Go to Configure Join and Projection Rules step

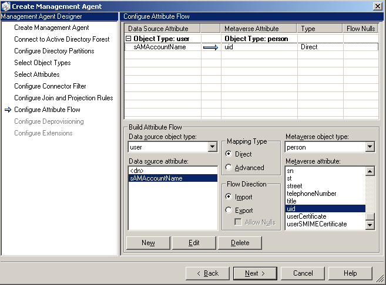pos(63,98)
